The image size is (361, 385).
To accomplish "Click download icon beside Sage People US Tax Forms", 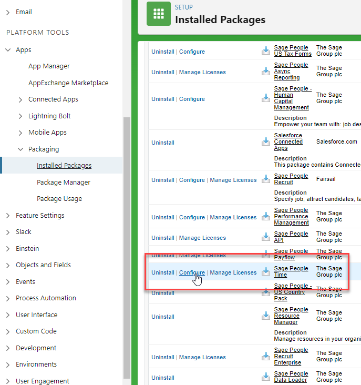I will (266, 51).
